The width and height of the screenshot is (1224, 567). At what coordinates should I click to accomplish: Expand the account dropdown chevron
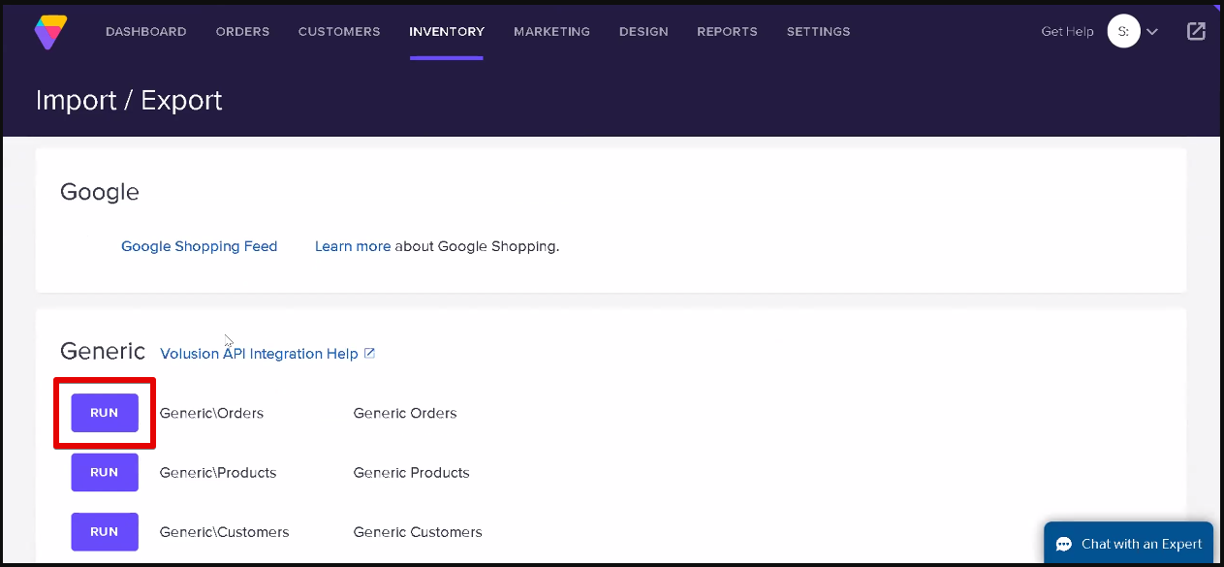click(1152, 31)
